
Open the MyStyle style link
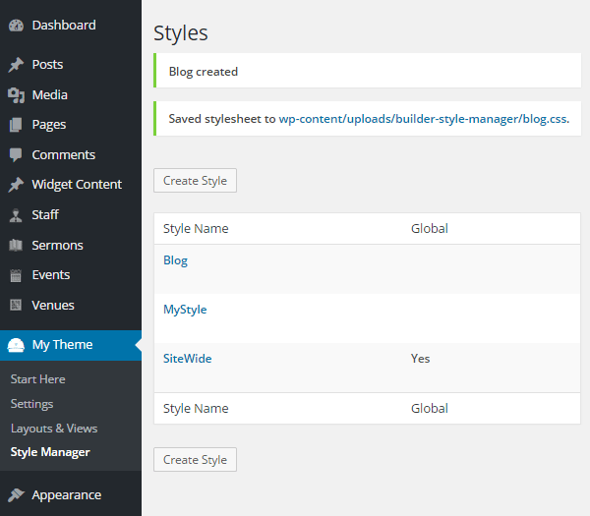click(x=185, y=310)
